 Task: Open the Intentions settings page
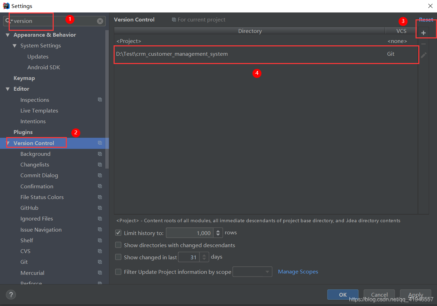[33, 121]
